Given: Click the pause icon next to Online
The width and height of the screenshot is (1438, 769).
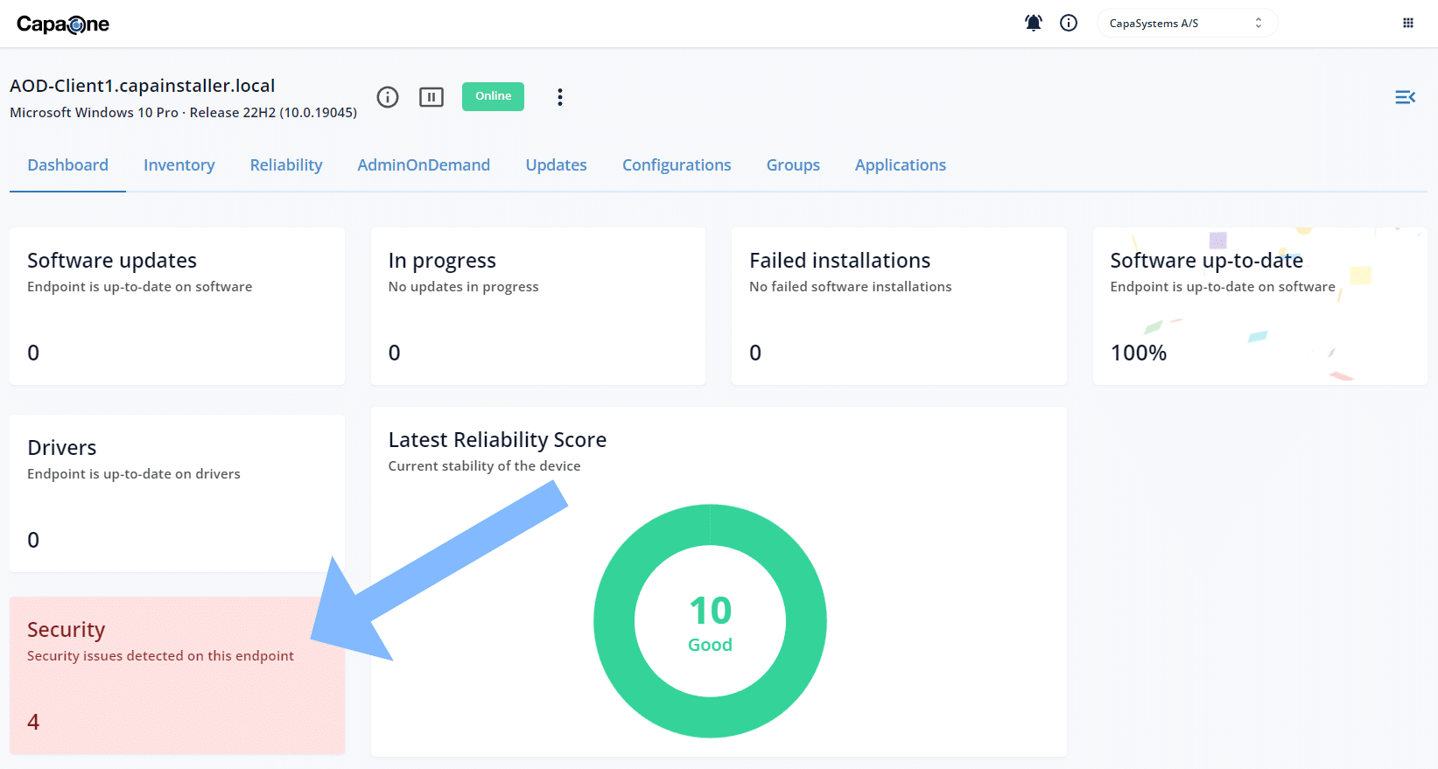Looking at the screenshot, I should 431,97.
